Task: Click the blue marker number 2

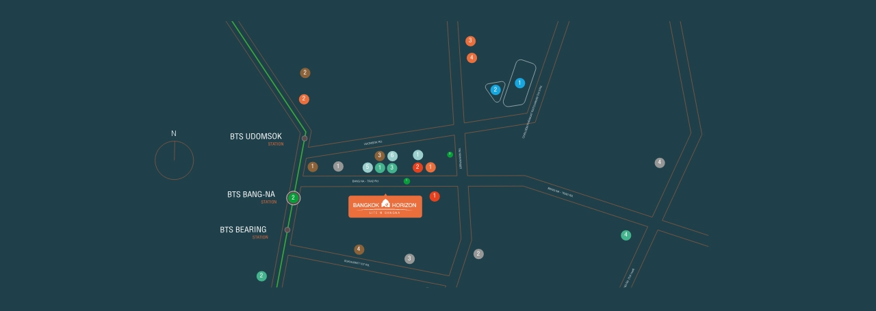Action: [x=495, y=90]
